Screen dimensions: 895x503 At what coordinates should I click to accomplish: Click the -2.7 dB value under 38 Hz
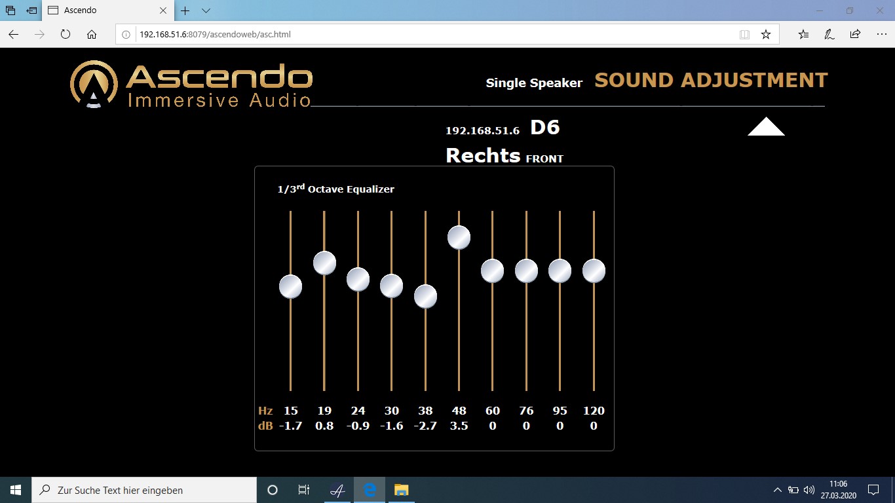point(425,426)
